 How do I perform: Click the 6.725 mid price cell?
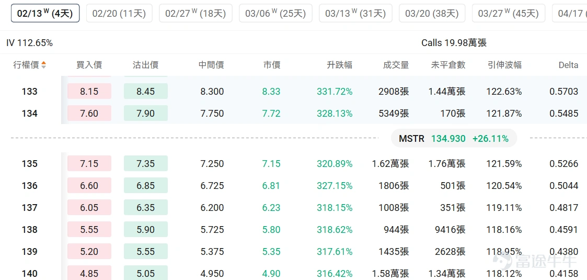(x=212, y=186)
